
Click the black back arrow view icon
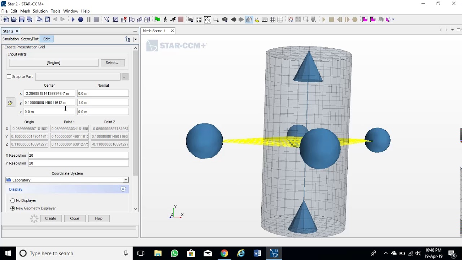[233, 19]
